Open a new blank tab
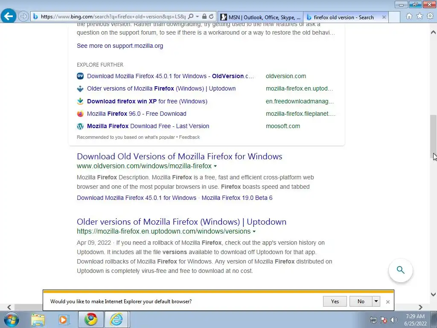The width and height of the screenshot is (437, 328). 394,17
